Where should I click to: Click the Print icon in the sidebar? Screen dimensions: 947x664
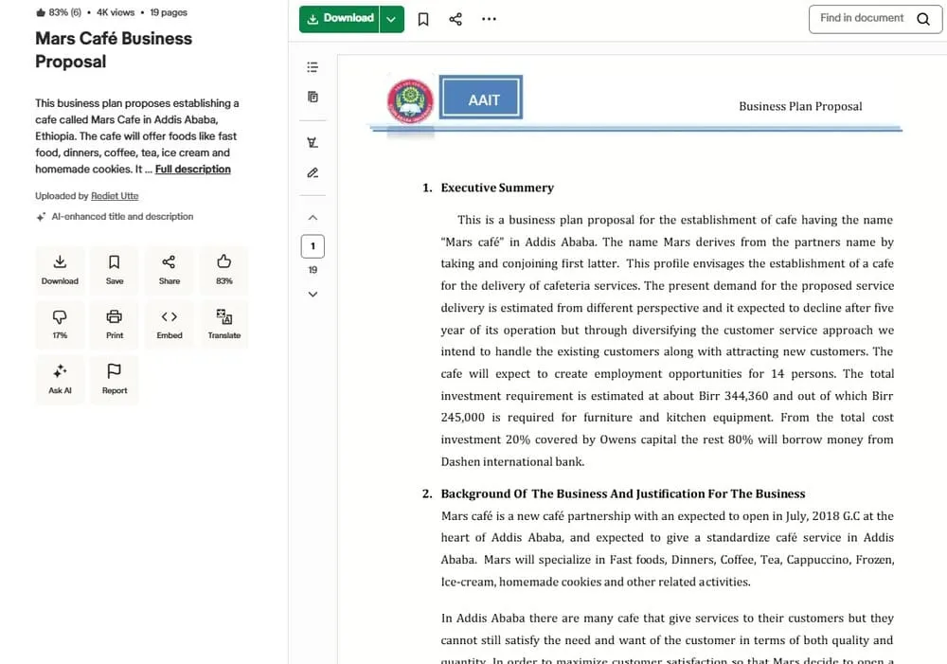pos(115,323)
